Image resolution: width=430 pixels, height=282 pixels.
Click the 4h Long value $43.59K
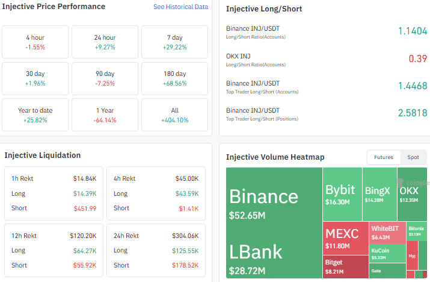pos(187,194)
